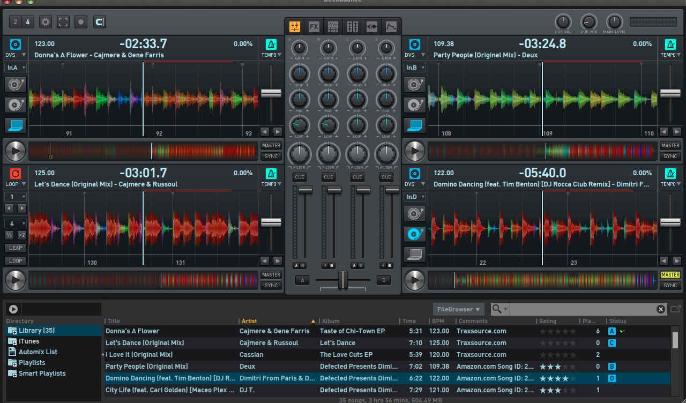Switch to 2-deck layout
Image resolution: width=686 pixels, height=403 pixels.
[x=16, y=22]
